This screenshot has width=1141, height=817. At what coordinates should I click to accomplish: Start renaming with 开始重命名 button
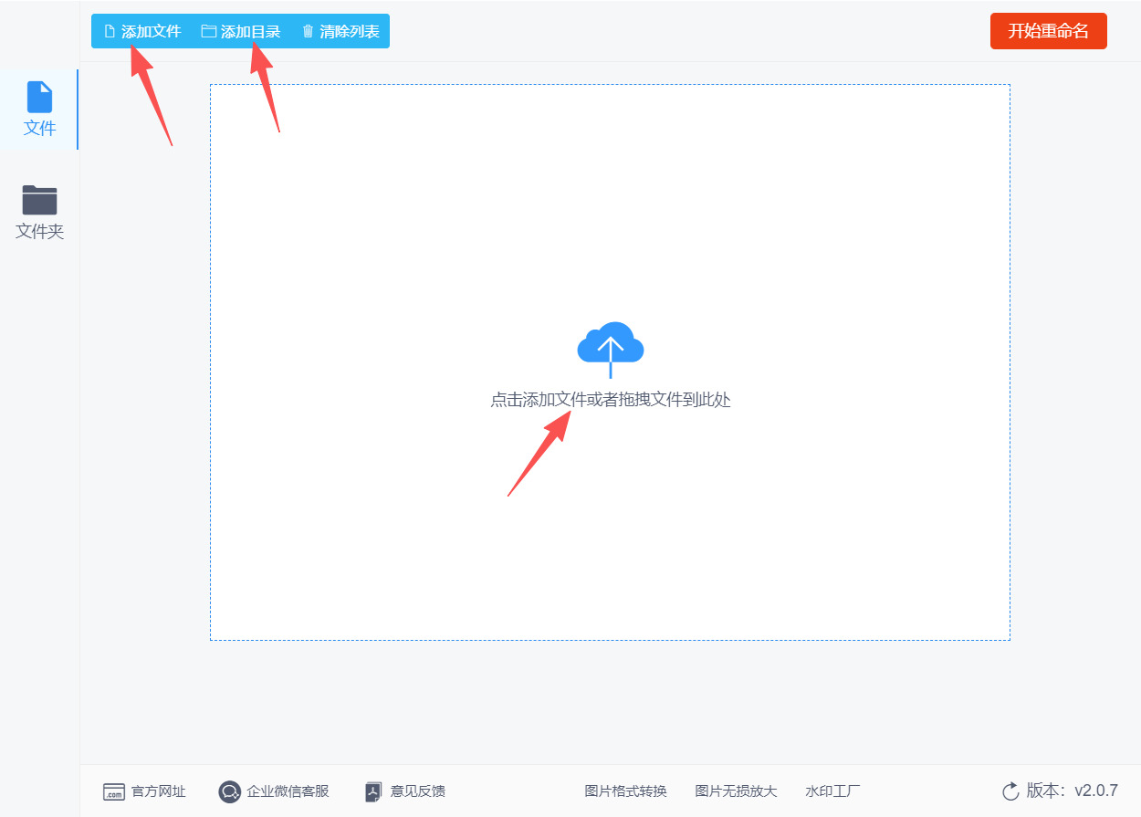point(1048,31)
